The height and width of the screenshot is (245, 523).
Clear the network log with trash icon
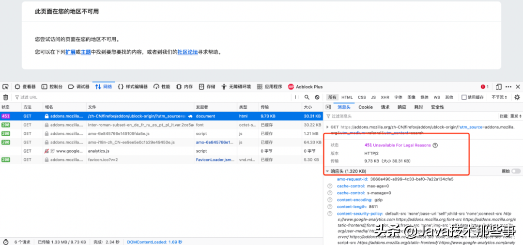point(5,97)
